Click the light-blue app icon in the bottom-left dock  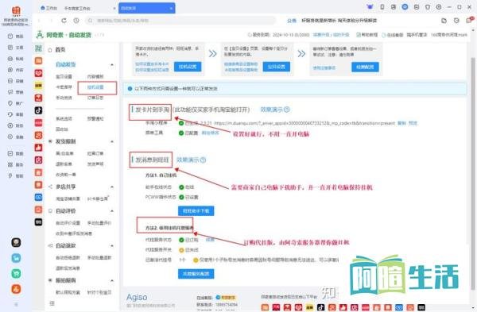[x=16, y=258]
